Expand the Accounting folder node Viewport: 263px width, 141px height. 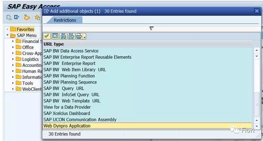pyautogui.click(x=13, y=65)
